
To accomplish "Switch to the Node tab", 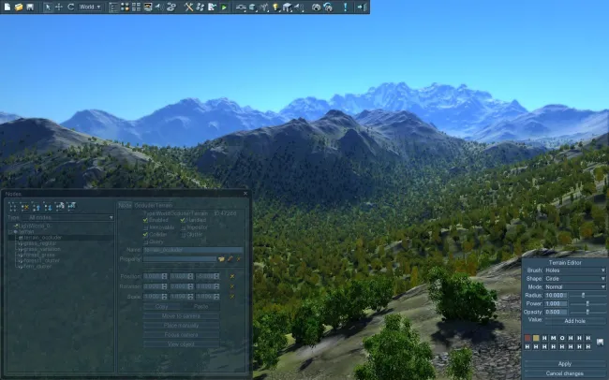I will (x=125, y=205).
